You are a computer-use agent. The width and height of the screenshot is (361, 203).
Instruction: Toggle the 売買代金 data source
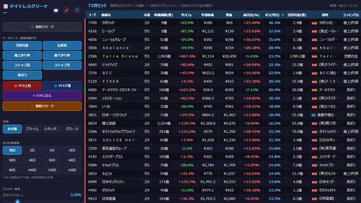pos(22,46)
